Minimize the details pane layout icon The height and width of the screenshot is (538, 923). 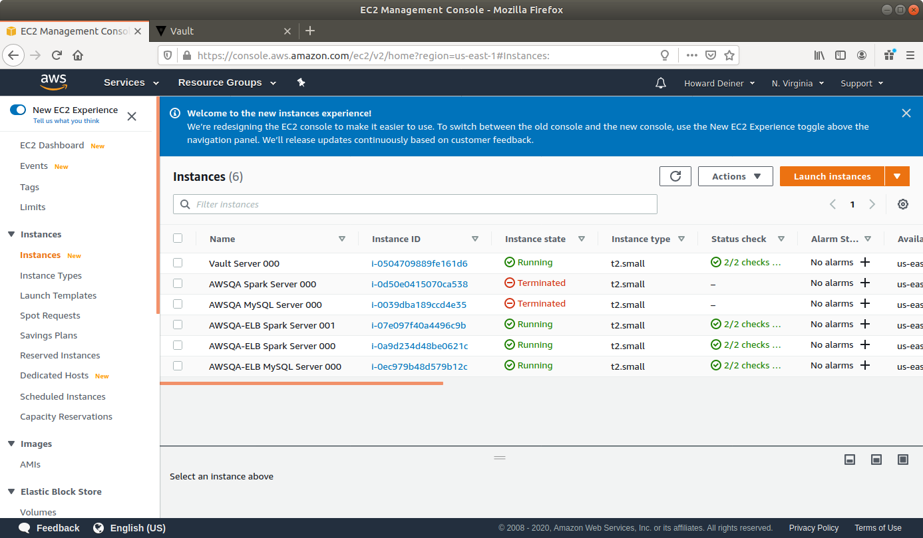[x=850, y=460]
